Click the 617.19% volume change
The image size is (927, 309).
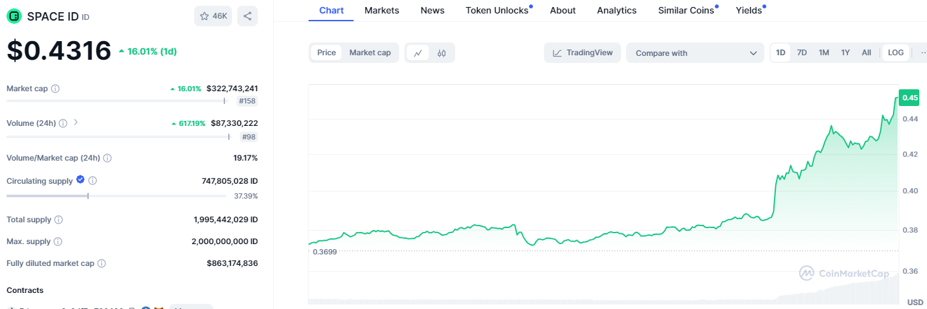(188, 123)
